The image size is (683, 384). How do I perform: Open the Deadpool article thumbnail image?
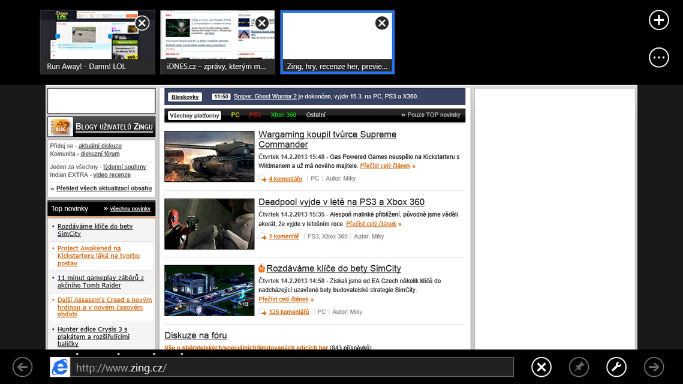209,224
